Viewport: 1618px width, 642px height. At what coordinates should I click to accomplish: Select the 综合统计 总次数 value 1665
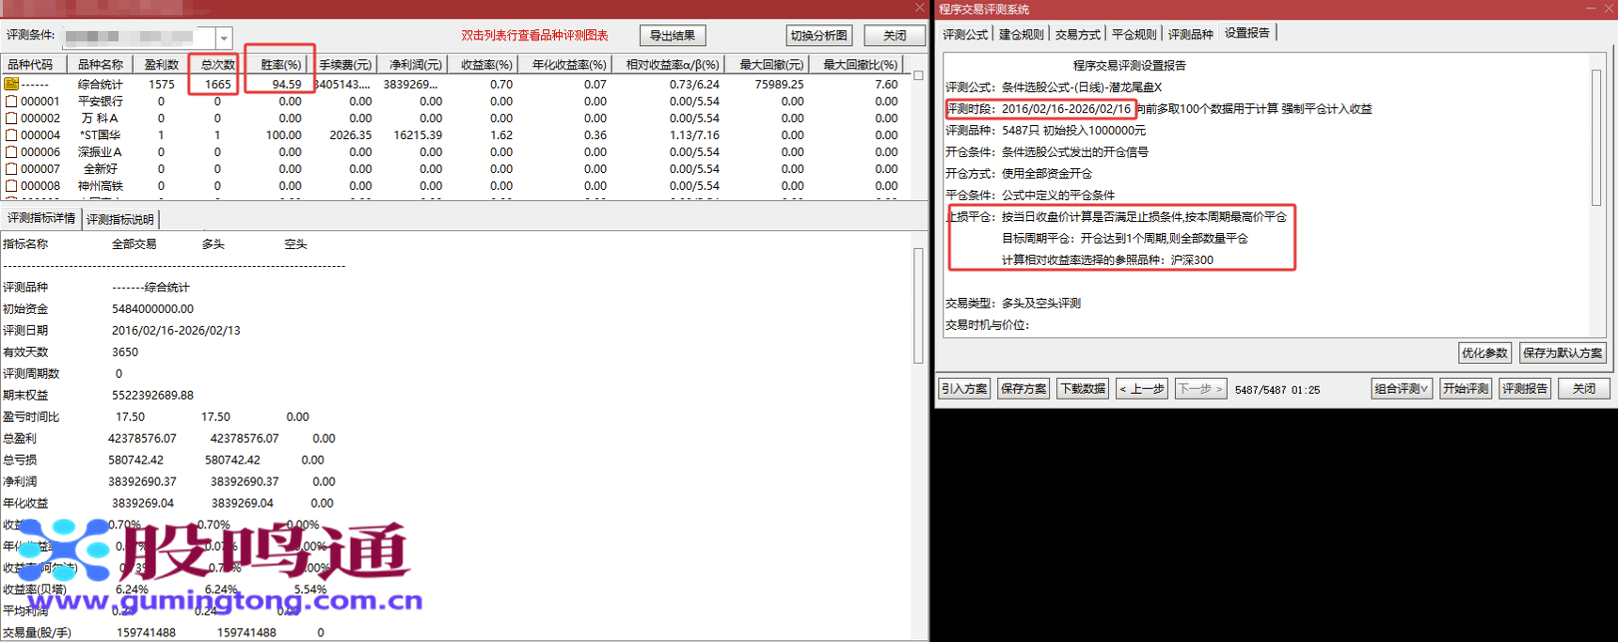(x=217, y=84)
